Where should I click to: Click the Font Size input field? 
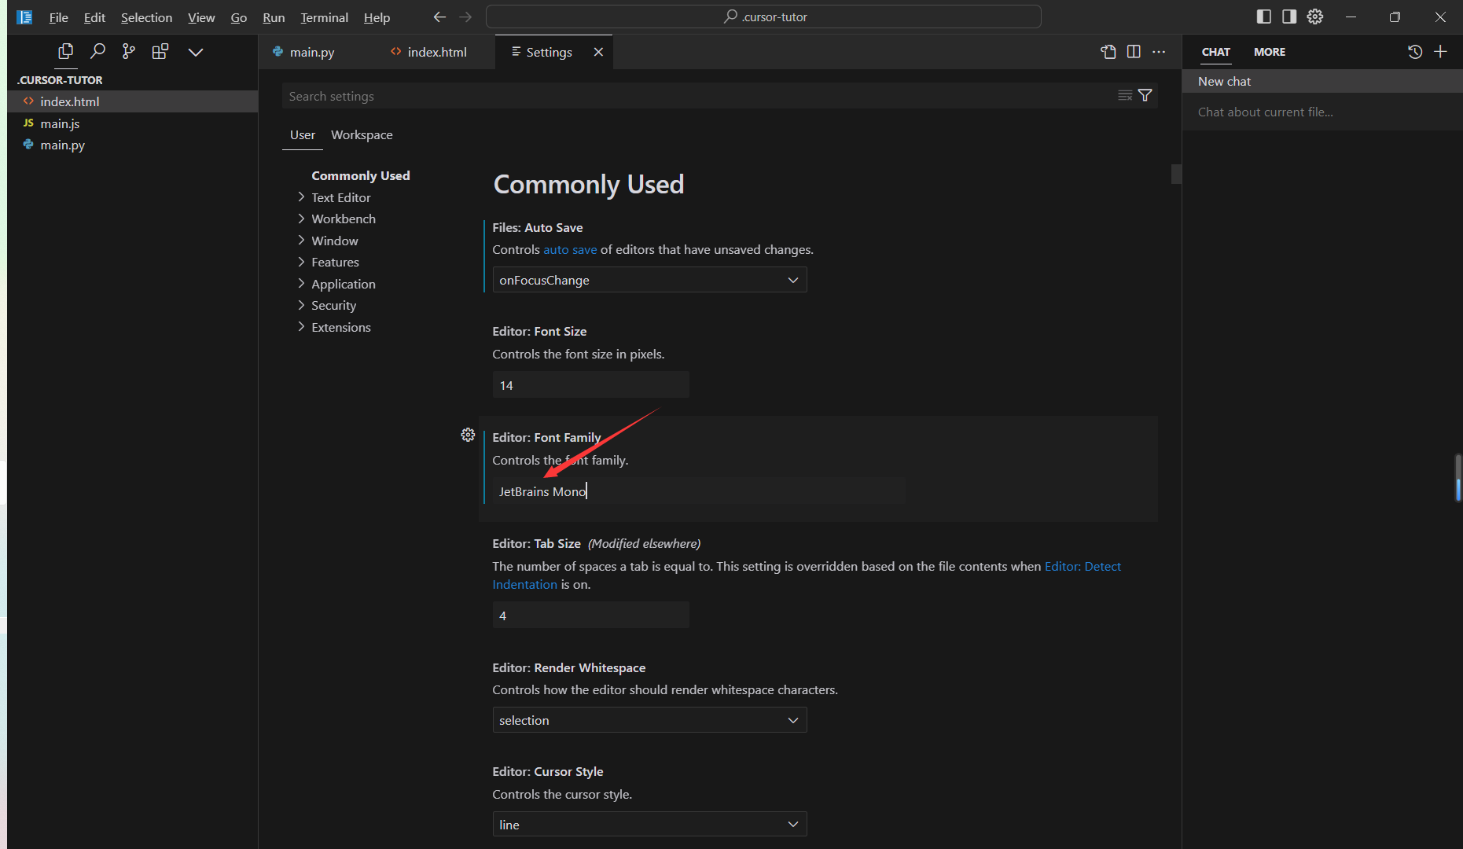pos(590,385)
